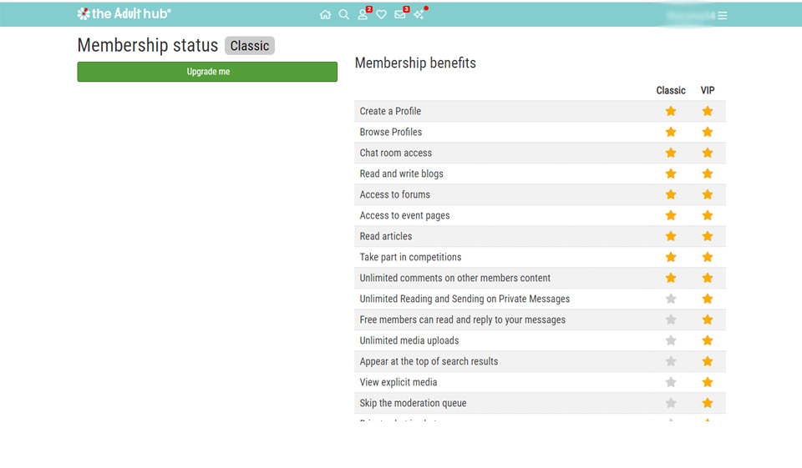Click the home icon in the header

point(325,15)
